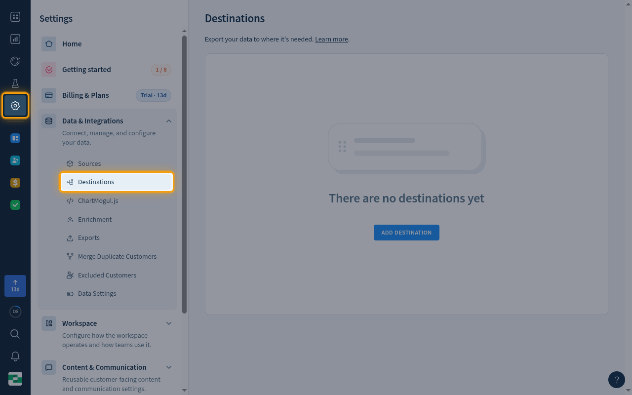
Task: Open the bar chart reports icon
Action: click(15, 39)
